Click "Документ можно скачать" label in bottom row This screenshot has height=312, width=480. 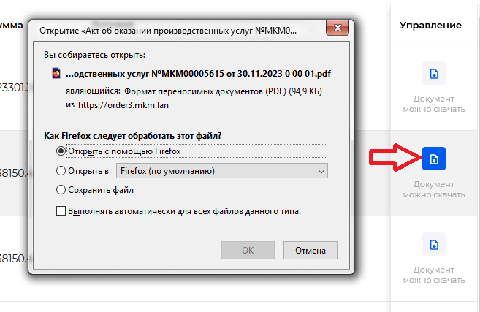(434, 275)
